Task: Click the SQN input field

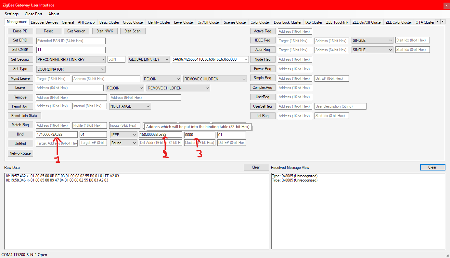Action: [116, 59]
